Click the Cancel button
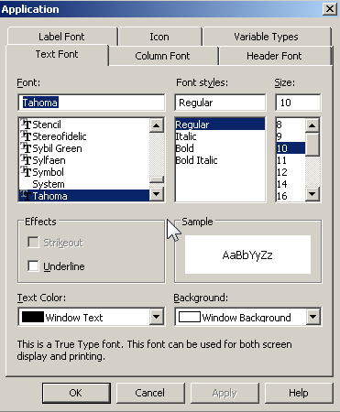 pyautogui.click(x=150, y=393)
